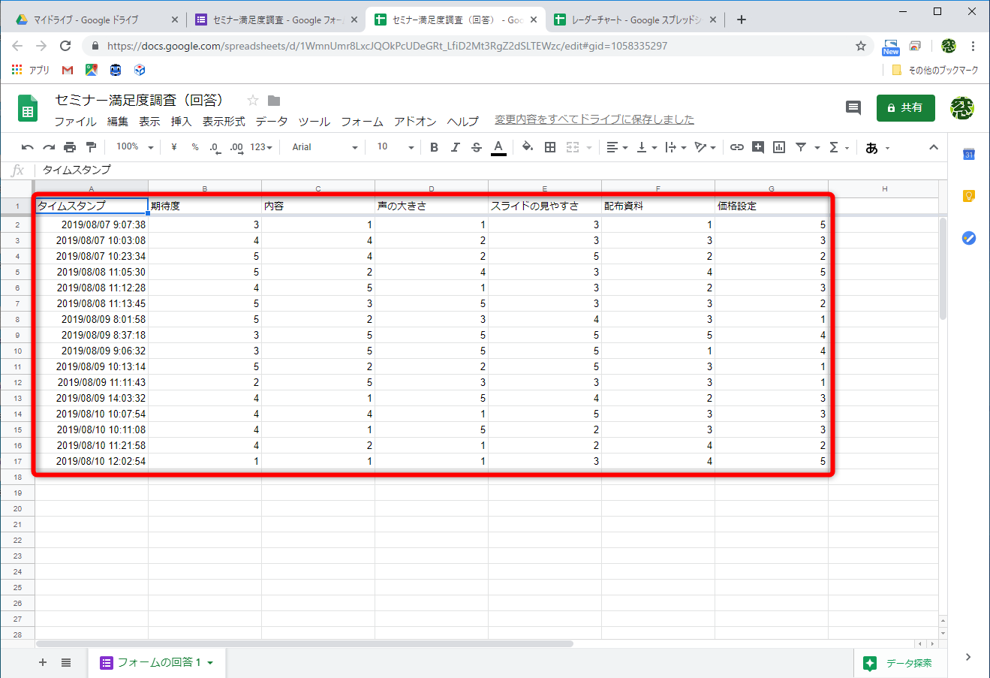
Task: Open the ツール menu
Action: tap(314, 122)
